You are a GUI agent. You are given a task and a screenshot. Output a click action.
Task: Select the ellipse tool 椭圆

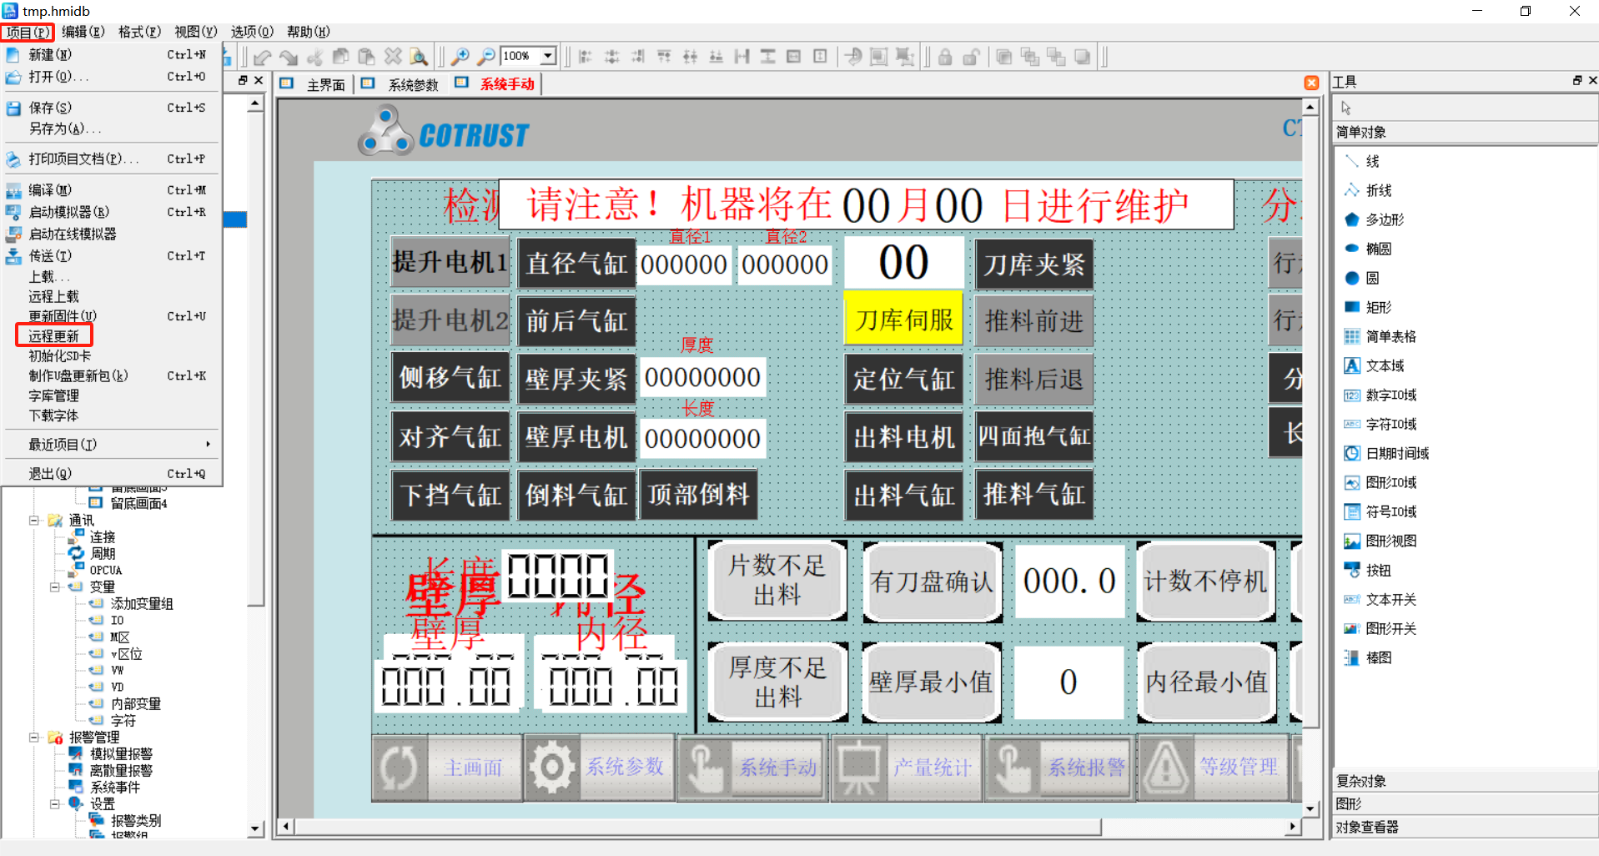click(1378, 249)
